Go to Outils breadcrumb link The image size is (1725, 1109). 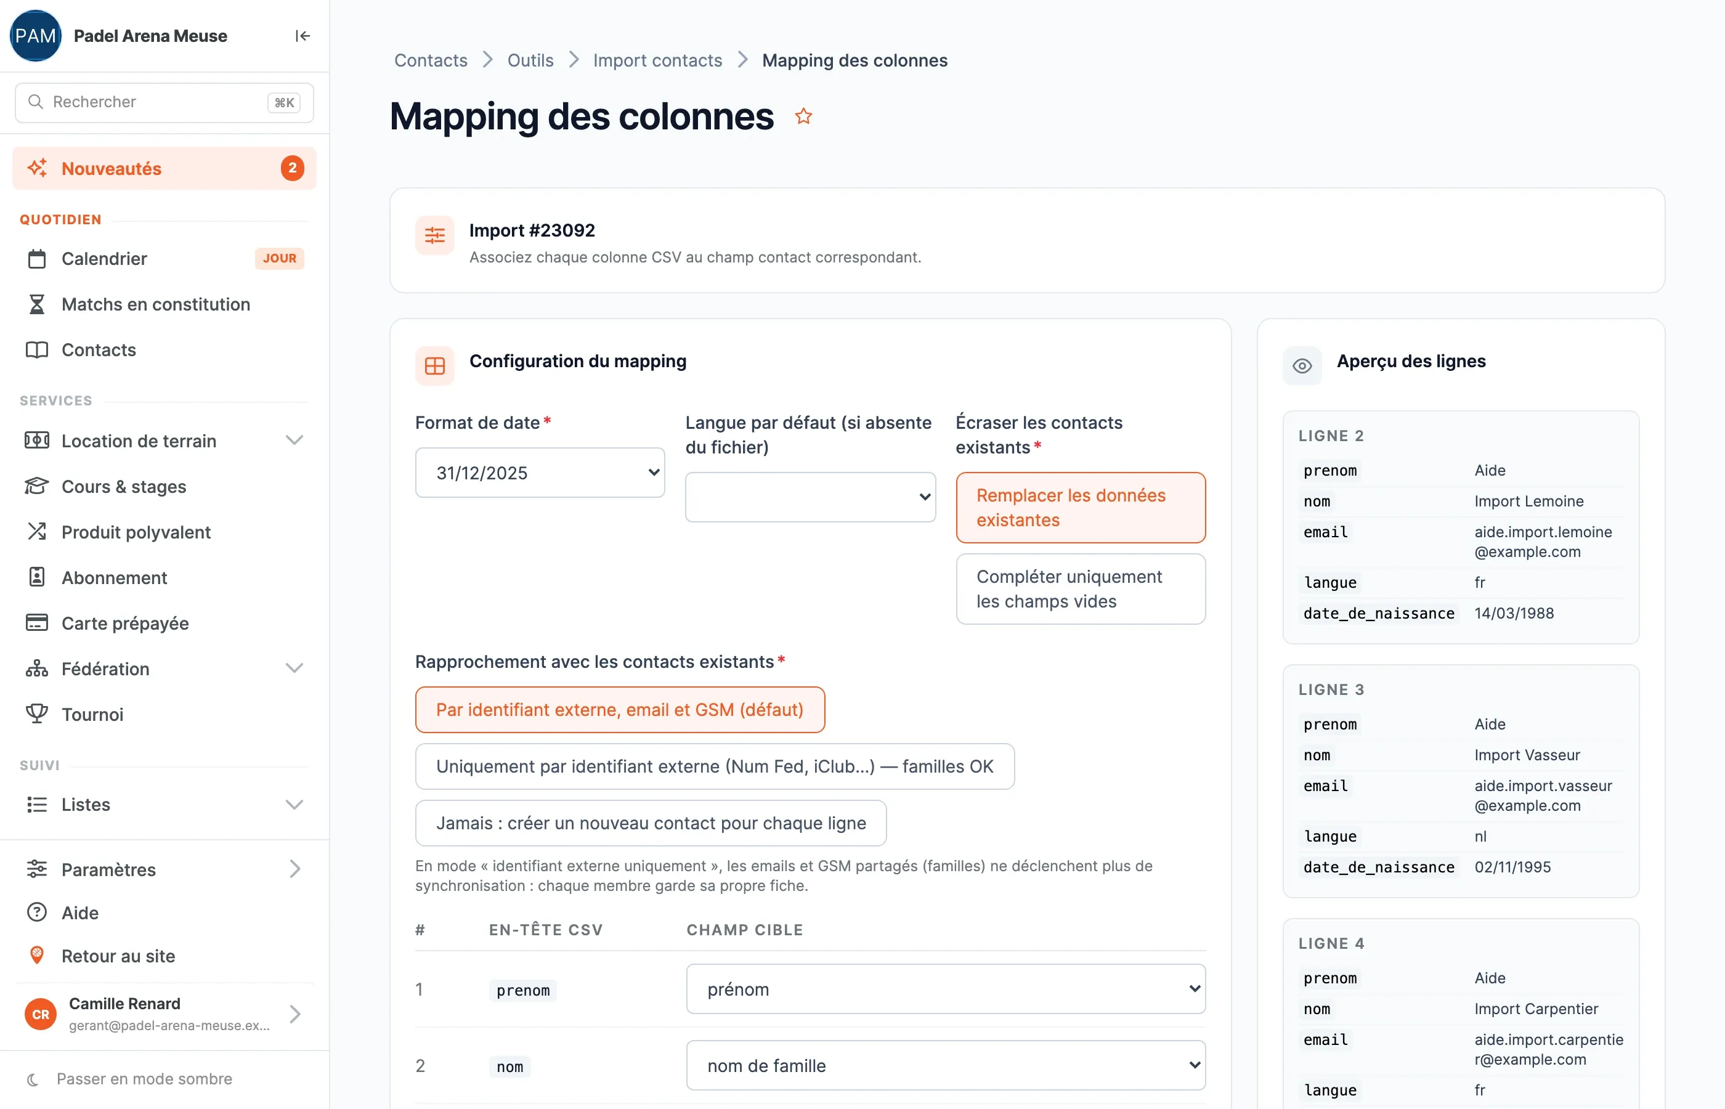[x=530, y=60]
